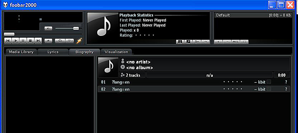The width and height of the screenshot is (298, 133).
Task: Mute audio with the speaker button
Action: 48,28
